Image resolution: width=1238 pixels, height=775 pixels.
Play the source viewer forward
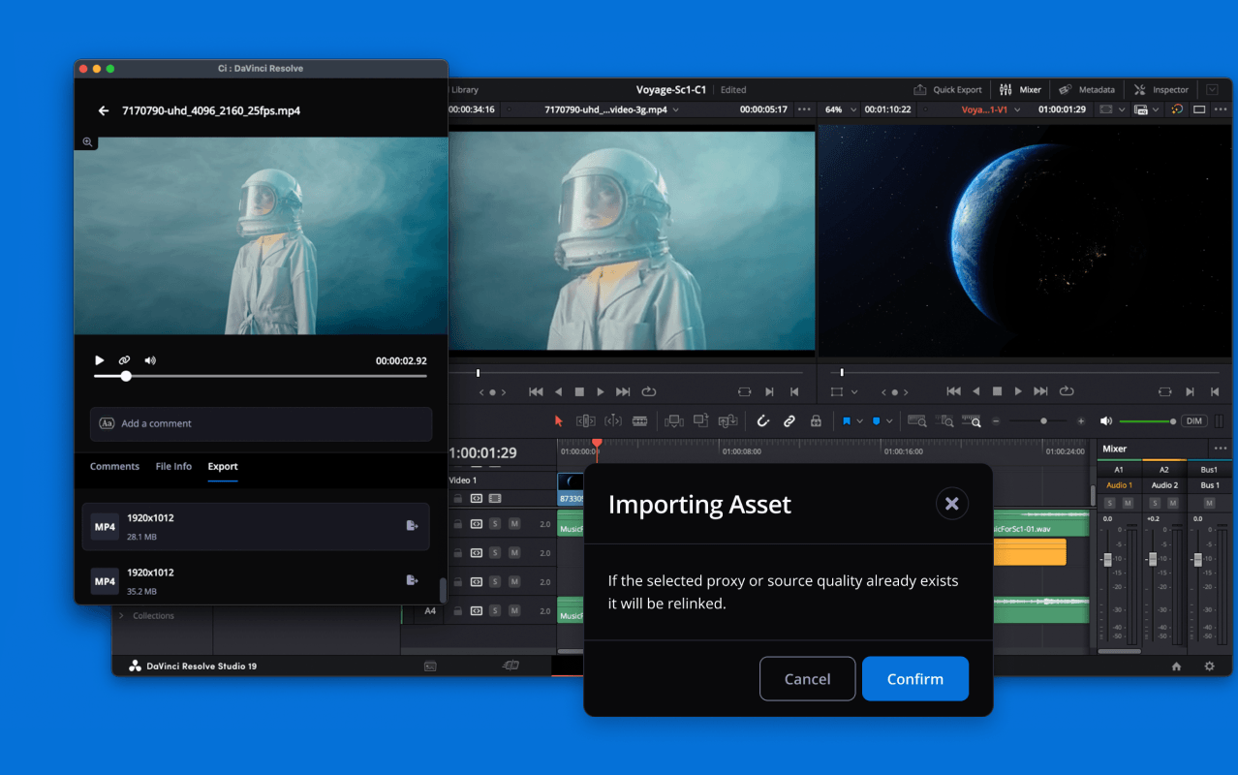601,392
